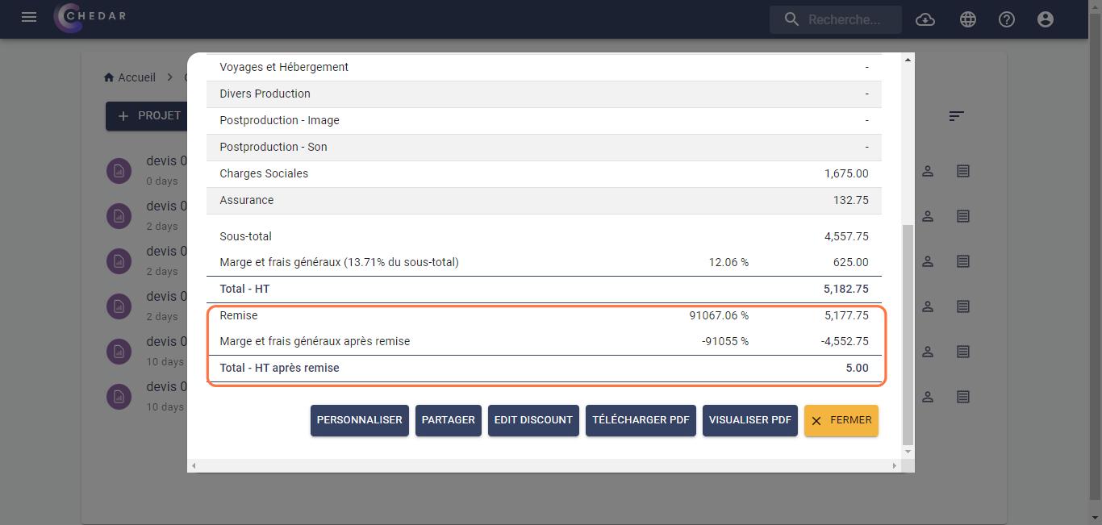Click the Assurance amount 132.75

851,200
